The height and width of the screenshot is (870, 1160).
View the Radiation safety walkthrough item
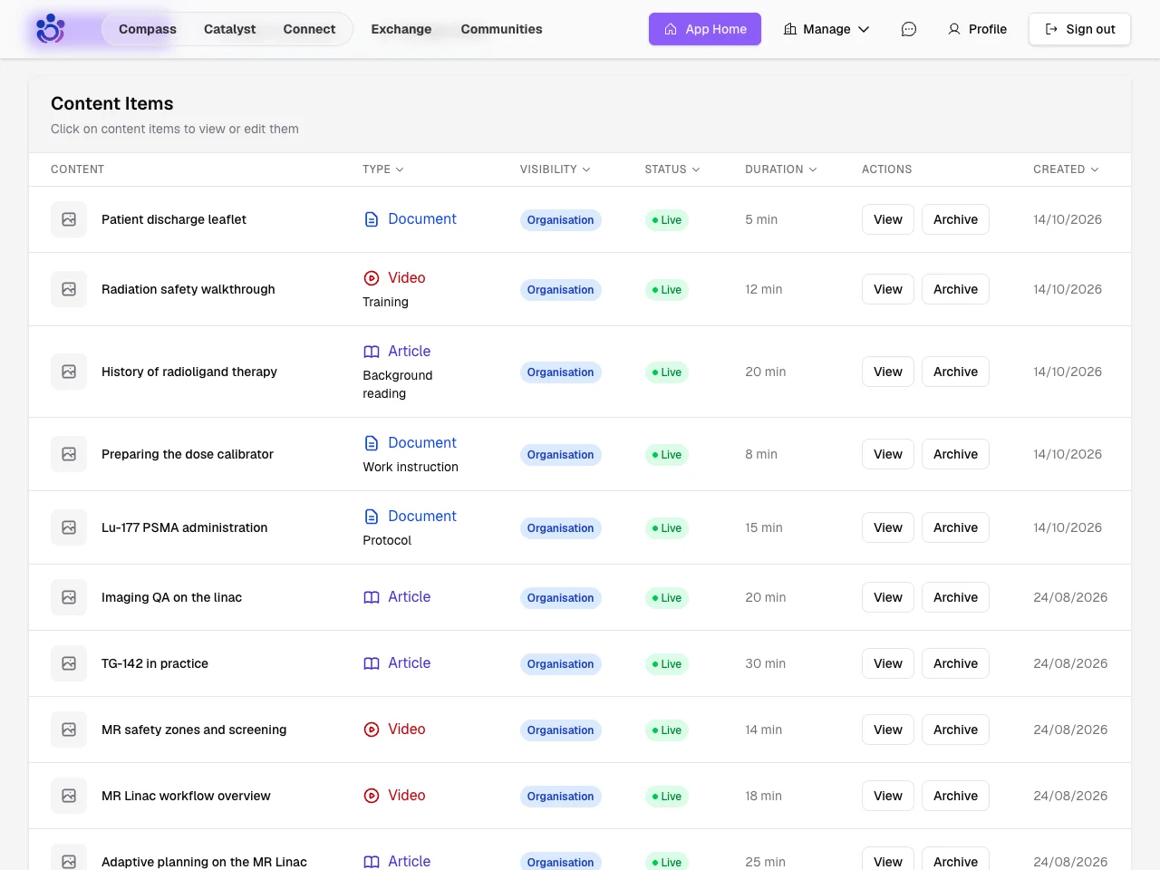coord(888,289)
